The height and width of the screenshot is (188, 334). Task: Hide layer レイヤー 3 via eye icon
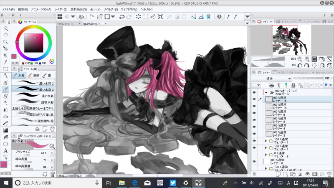[254, 134]
